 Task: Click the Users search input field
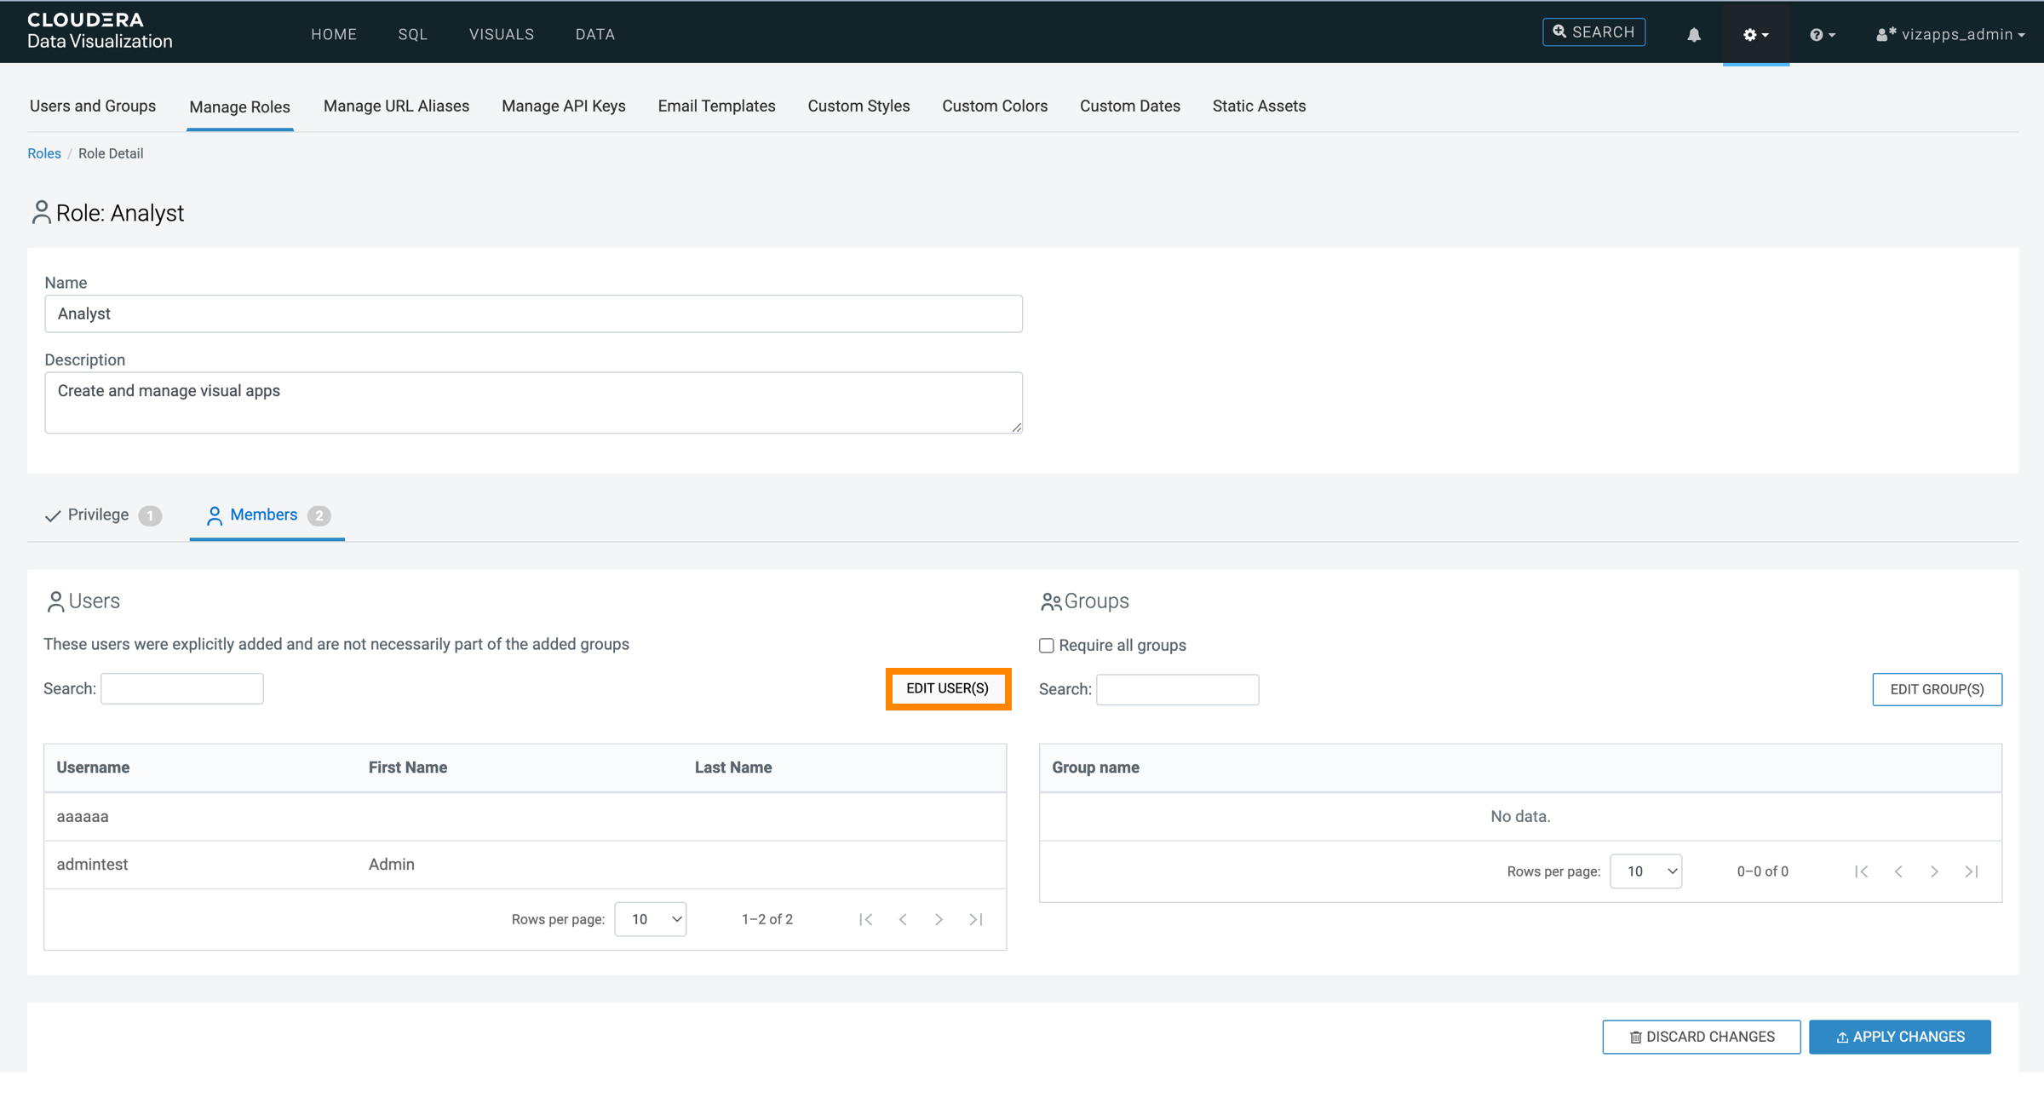point(182,688)
